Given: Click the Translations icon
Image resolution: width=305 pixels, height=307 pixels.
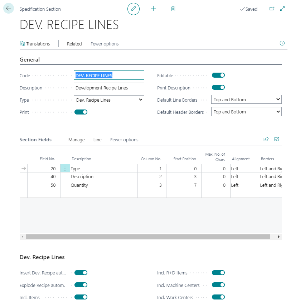Looking at the screenshot, I should [x=22, y=43].
